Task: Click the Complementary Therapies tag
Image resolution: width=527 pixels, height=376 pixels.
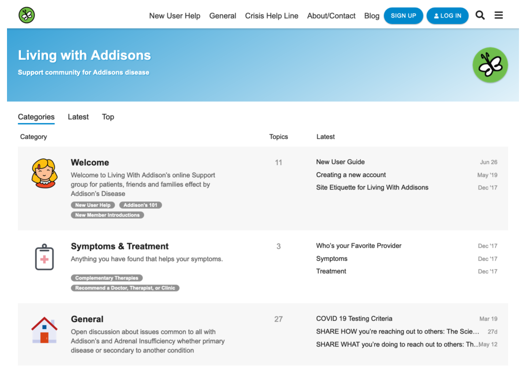Action: 107,278
